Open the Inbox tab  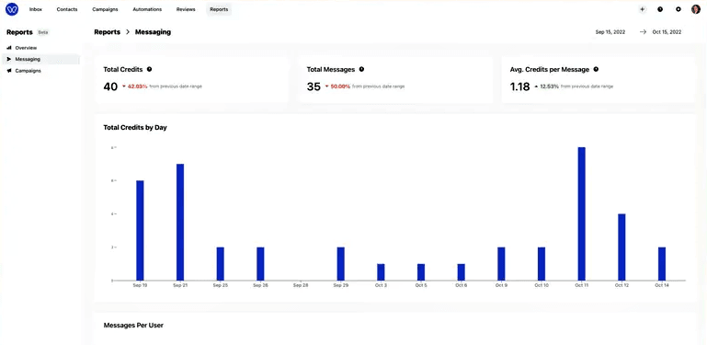[36, 9]
